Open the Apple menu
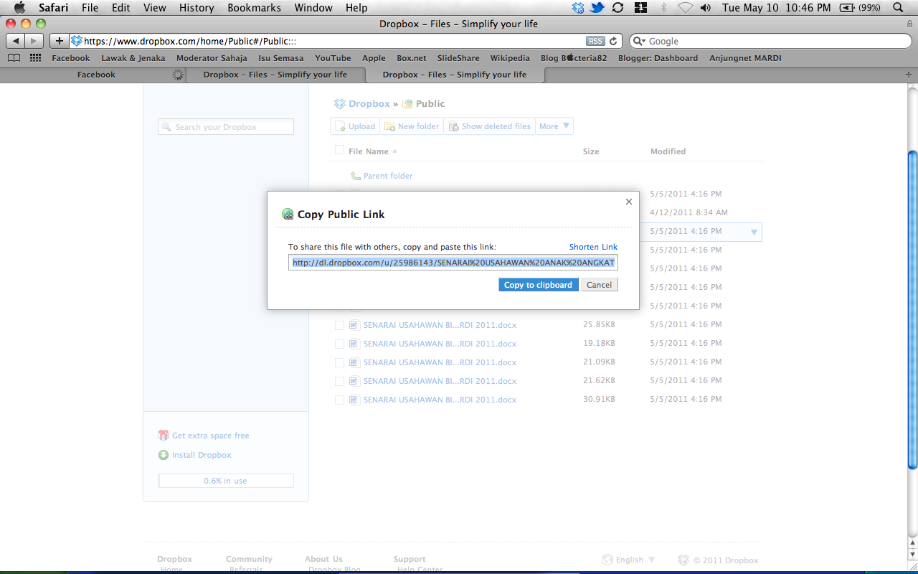Screen dimensions: 918x574 coord(19,8)
